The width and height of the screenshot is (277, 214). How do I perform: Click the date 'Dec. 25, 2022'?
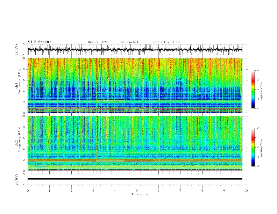click(x=98, y=42)
